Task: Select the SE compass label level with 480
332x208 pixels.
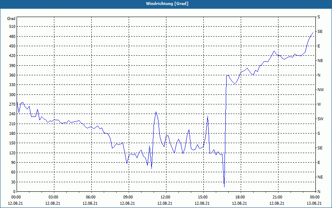Action: (x=320, y=32)
